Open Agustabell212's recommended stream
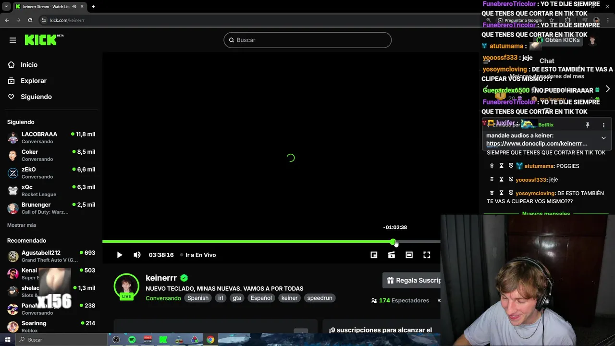The width and height of the screenshot is (615, 346). click(51, 256)
